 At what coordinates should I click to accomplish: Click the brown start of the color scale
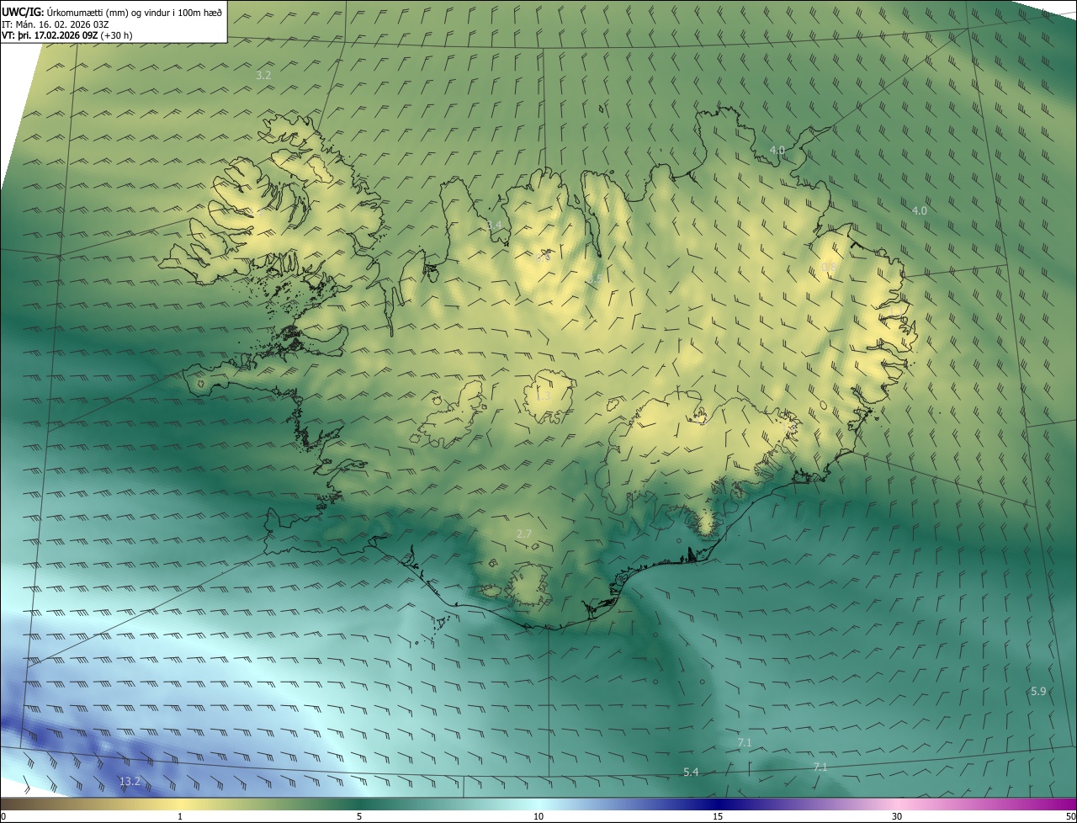coord(10,804)
